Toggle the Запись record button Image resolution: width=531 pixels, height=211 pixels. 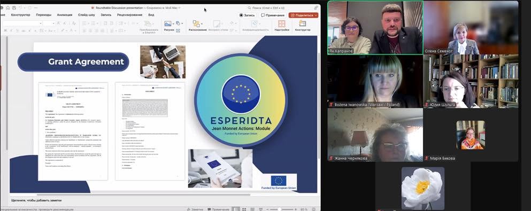click(247, 15)
